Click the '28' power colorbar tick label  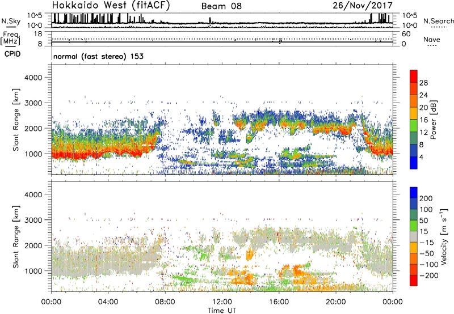pyautogui.click(x=423, y=83)
